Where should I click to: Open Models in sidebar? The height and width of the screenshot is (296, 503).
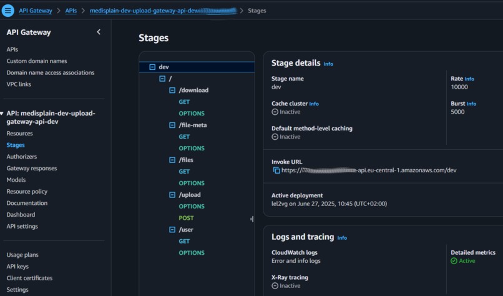tap(16, 180)
